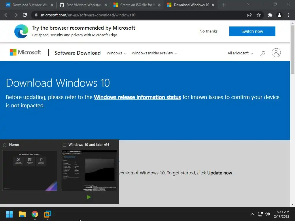Open File Explorer from the taskbar
The image size is (295, 221).
[x=22, y=214]
